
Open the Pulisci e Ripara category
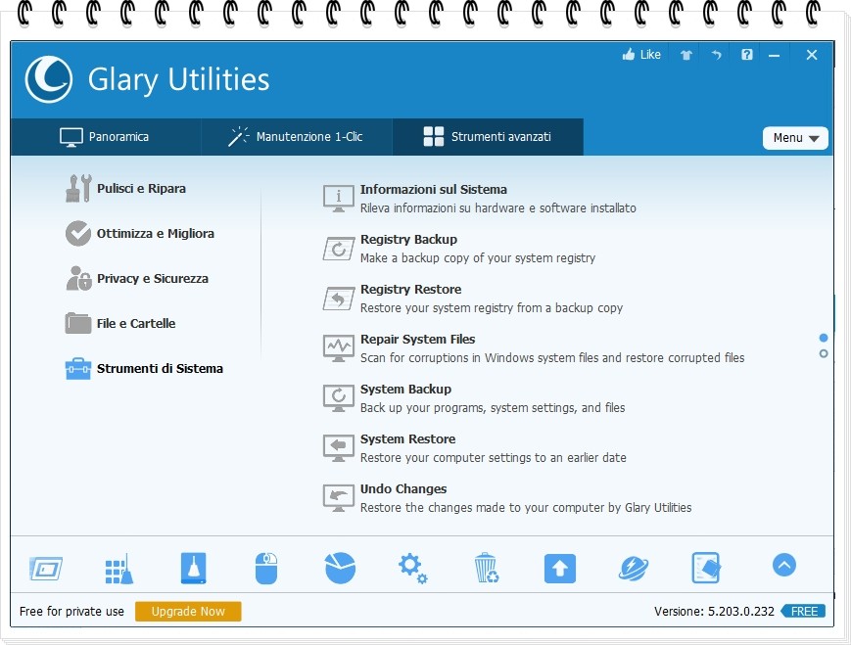coord(140,188)
